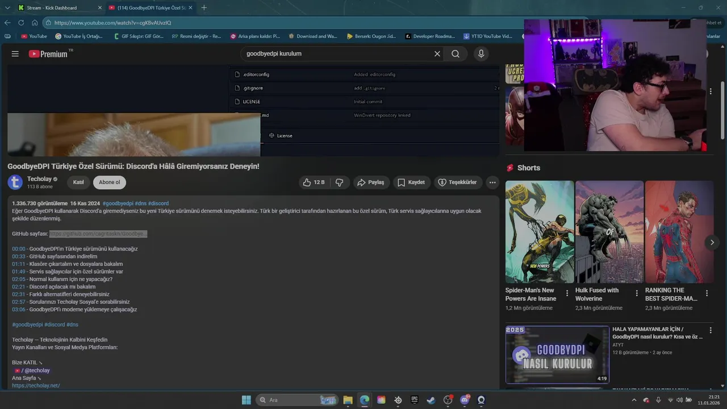This screenshot has width=727, height=409.
Task: Click the browser home icon
Action: point(35,23)
